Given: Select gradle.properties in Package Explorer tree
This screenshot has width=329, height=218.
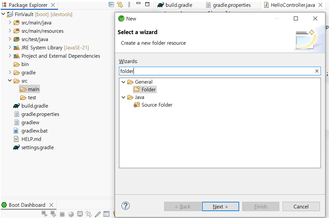Looking at the screenshot, I should 37,114.
